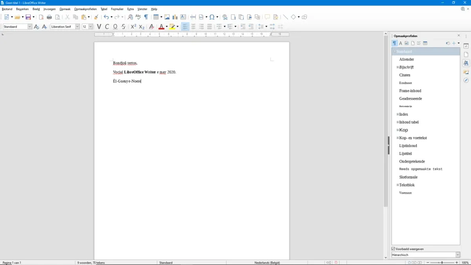
Task: Select the Line drawing tool
Action: (285, 17)
